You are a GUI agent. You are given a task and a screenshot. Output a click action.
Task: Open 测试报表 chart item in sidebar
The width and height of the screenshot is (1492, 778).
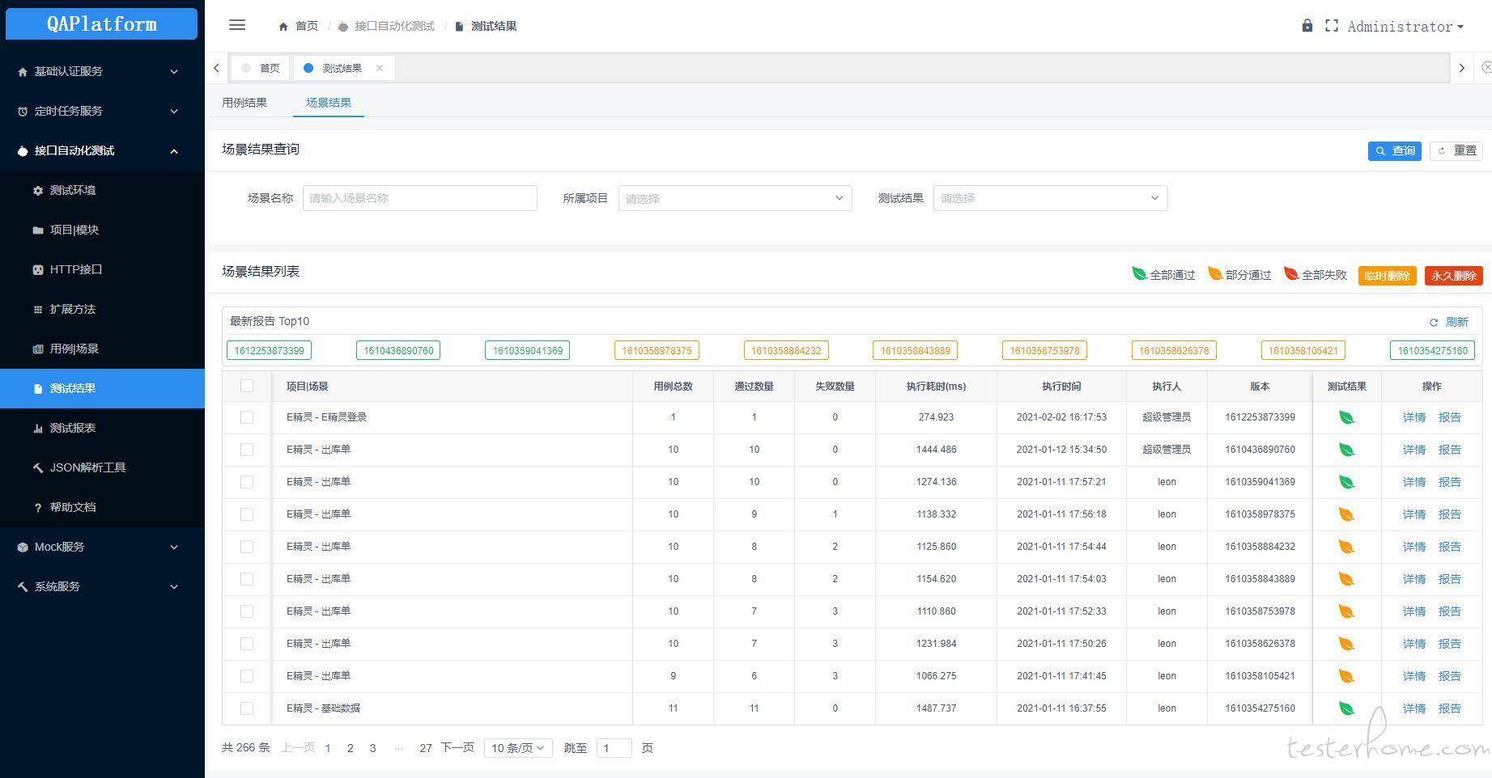click(x=102, y=428)
